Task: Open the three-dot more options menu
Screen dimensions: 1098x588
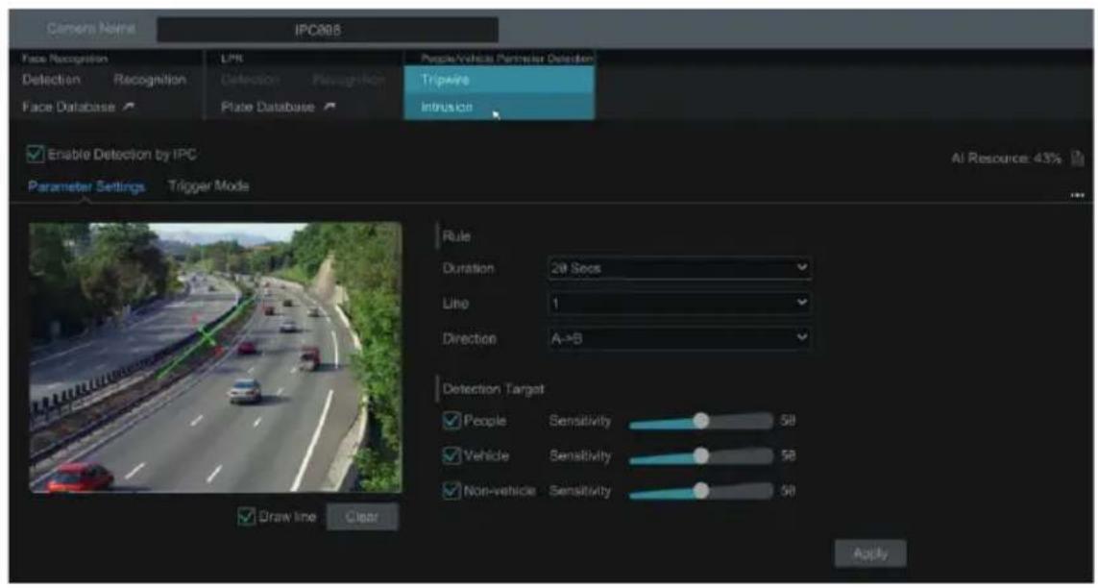Action: [1078, 196]
